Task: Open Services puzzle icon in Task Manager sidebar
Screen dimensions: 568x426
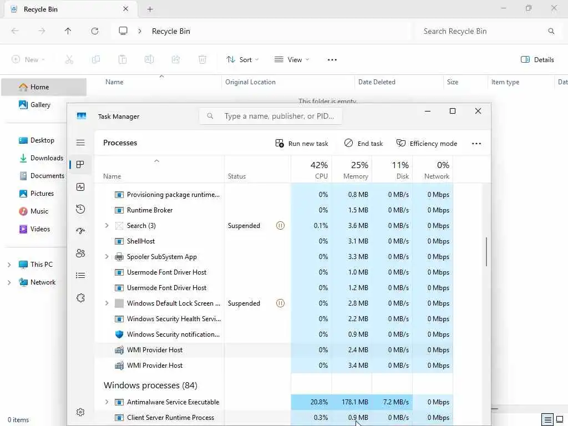Action: [80, 298]
